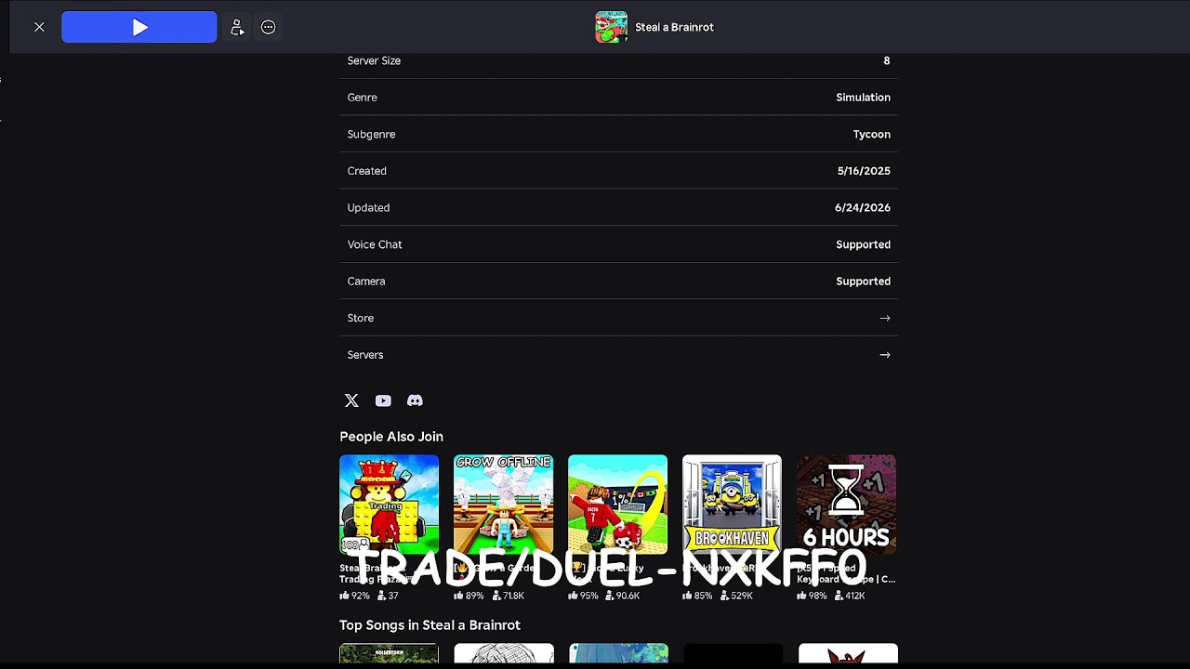Open the Grow Offline garden game thumbnail

[x=503, y=504]
